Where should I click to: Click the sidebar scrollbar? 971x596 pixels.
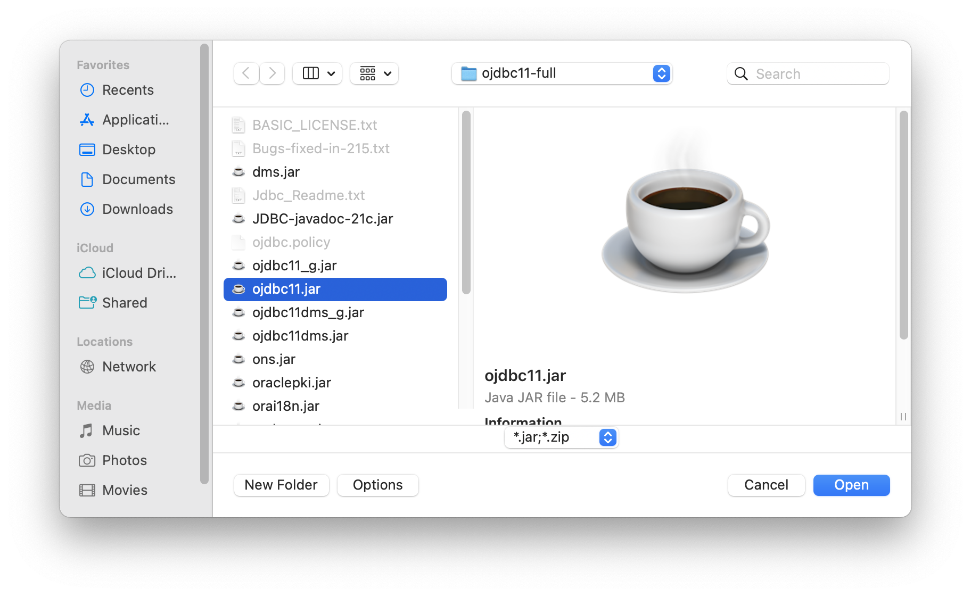[x=204, y=264]
